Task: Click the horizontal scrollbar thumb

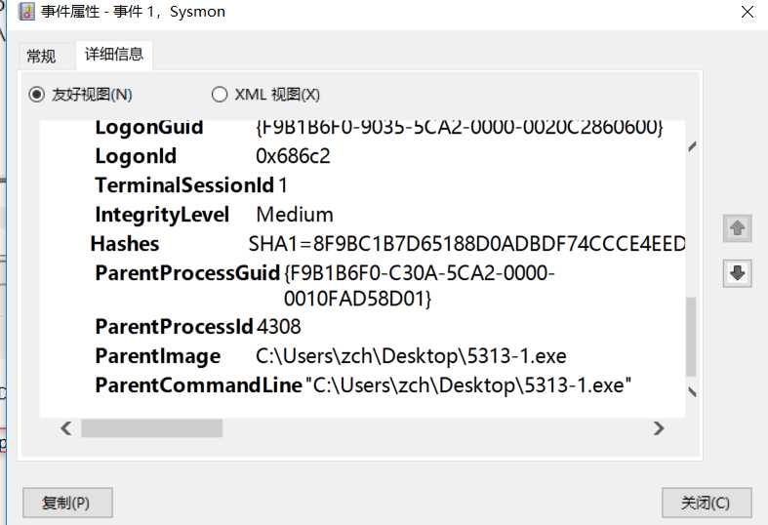Action: pos(152,428)
